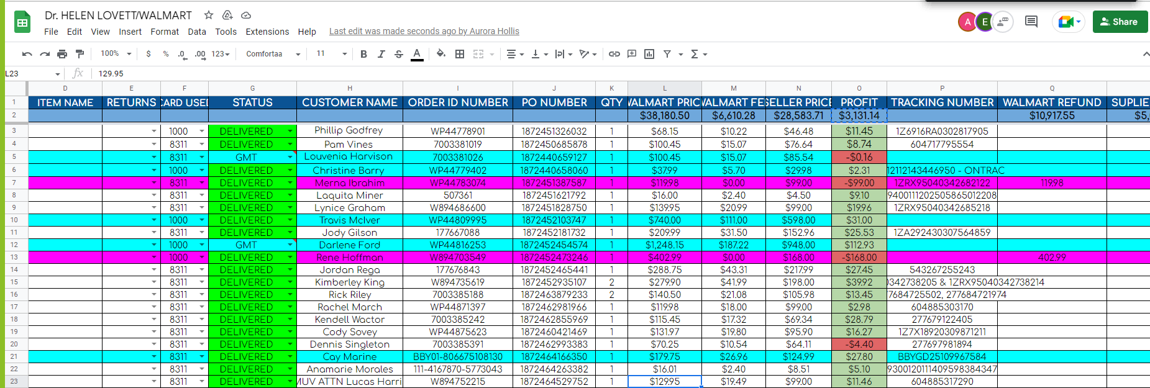Open the Extensions menu
Image resolution: width=1150 pixels, height=388 pixels.
[267, 32]
